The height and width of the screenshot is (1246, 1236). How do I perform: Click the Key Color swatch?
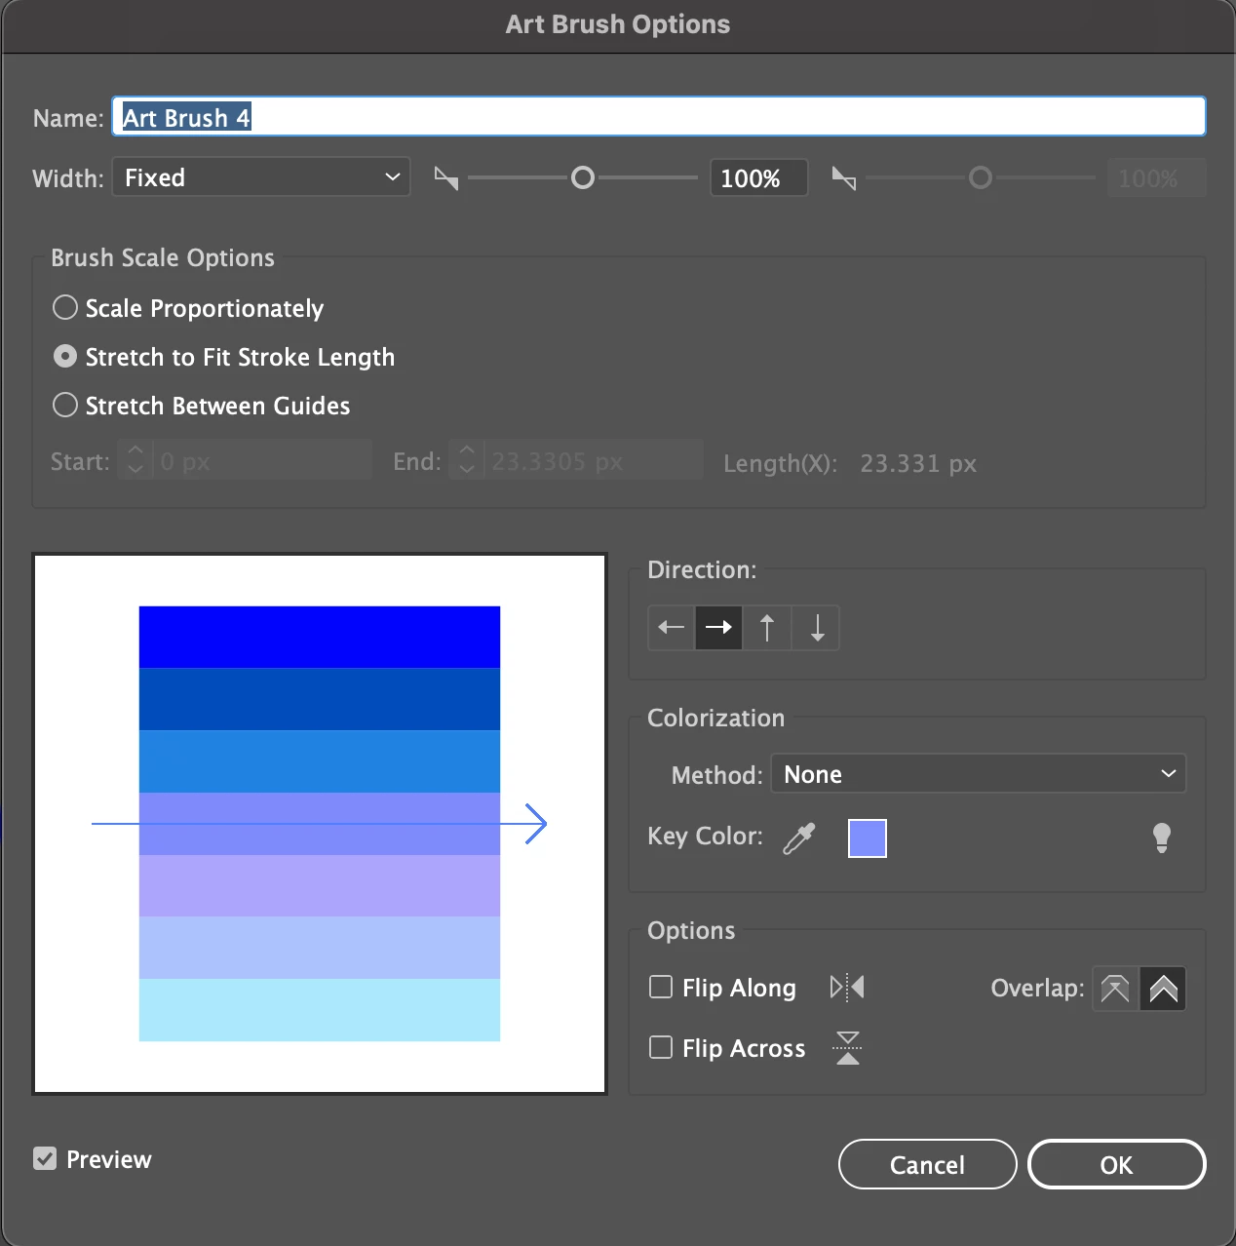point(868,838)
